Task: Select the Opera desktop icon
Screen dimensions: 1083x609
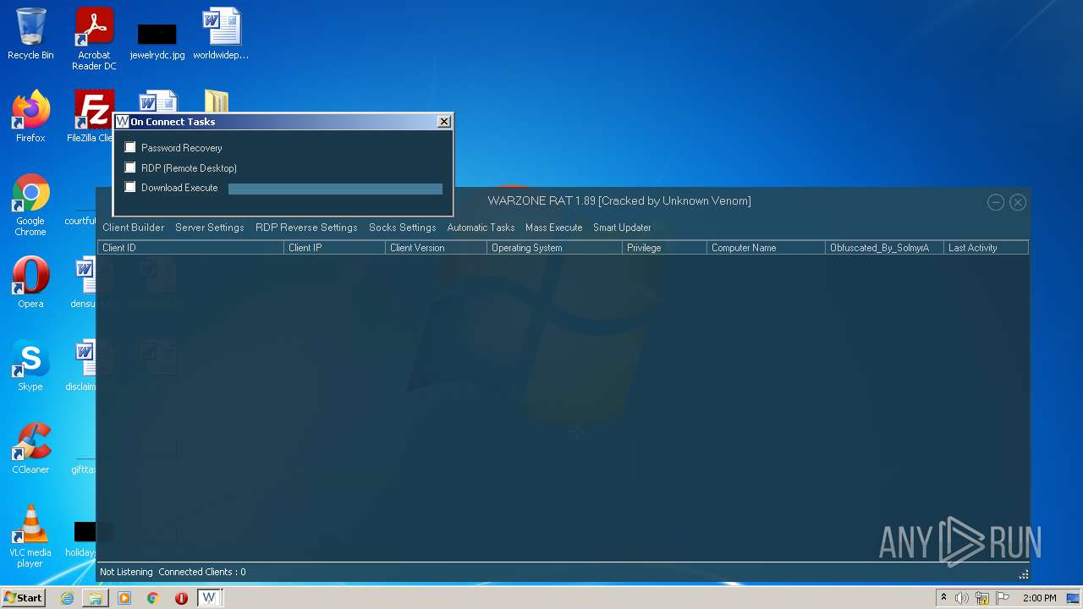Action: pos(30,283)
